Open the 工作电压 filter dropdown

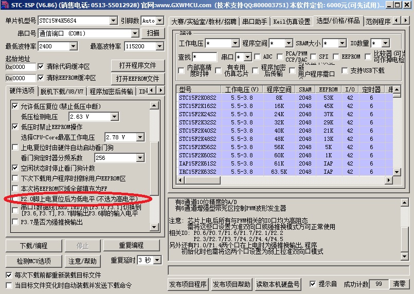click(x=235, y=43)
